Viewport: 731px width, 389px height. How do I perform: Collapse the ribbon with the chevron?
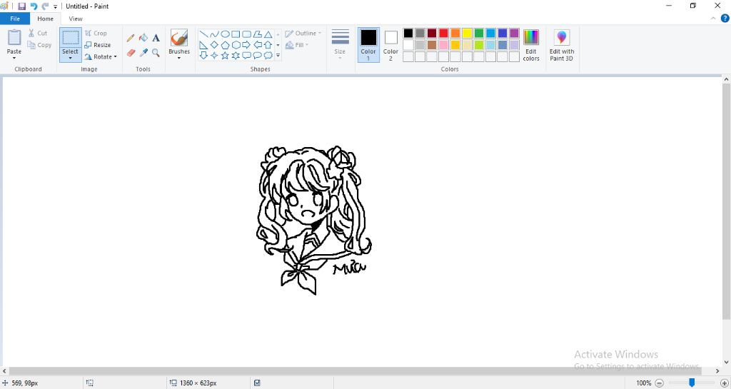(x=713, y=19)
